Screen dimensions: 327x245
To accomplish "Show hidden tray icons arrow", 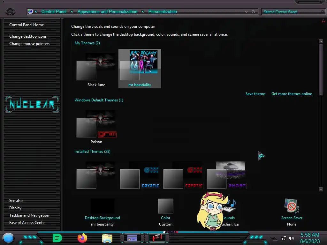I will tap(274, 239).
